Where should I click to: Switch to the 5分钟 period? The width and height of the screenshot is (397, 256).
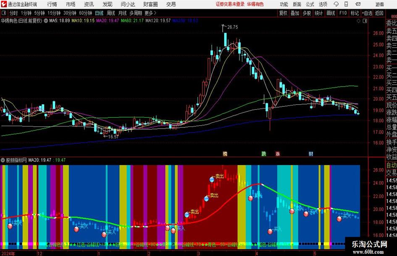39,13
